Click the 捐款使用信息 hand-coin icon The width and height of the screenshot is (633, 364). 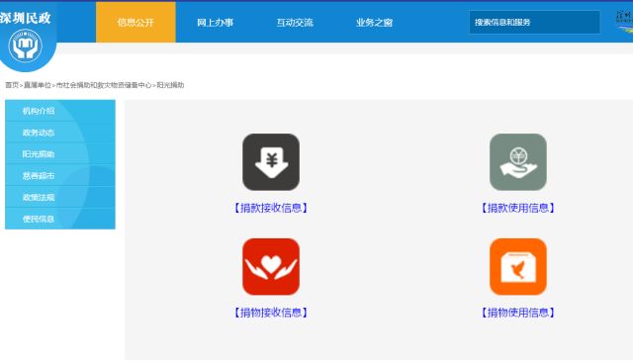click(518, 162)
